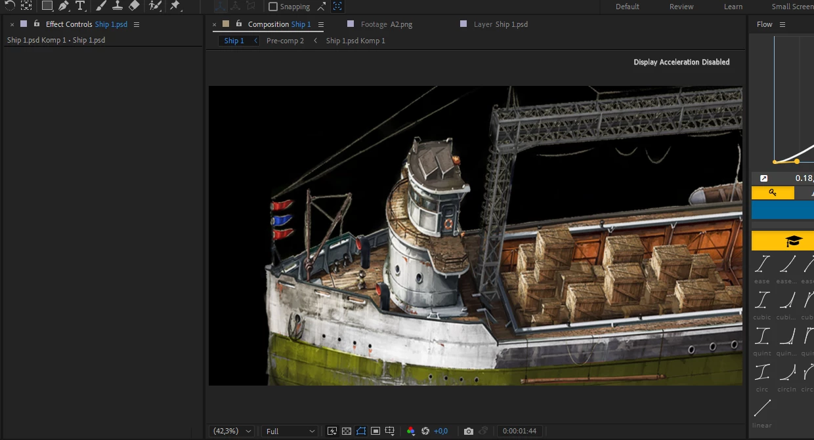The width and height of the screenshot is (814, 440).
Task: Click the Local Axis mode icon
Action: coord(221,6)
